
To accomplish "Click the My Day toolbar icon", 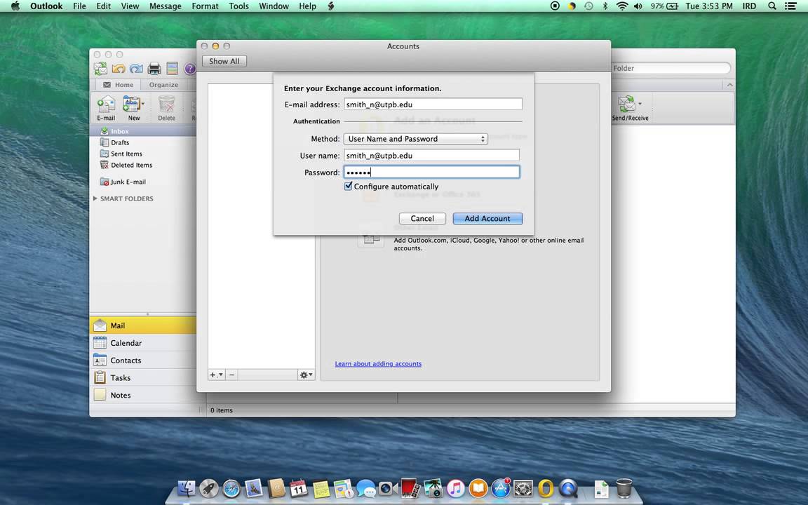I will pos(172,68).
